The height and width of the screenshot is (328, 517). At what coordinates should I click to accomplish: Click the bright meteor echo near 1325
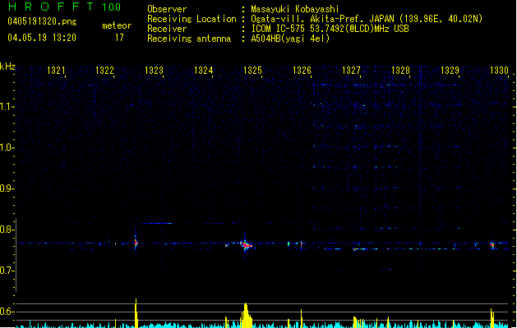click(246, 245)
